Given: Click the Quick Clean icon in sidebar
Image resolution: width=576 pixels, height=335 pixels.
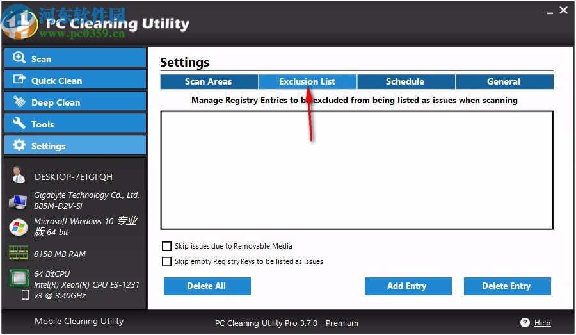Looking at the screenshot, I should click(19, 79).
